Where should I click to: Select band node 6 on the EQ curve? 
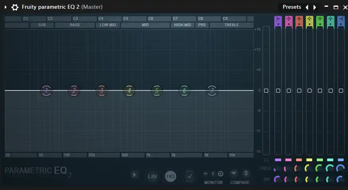(x=184, y=90)
